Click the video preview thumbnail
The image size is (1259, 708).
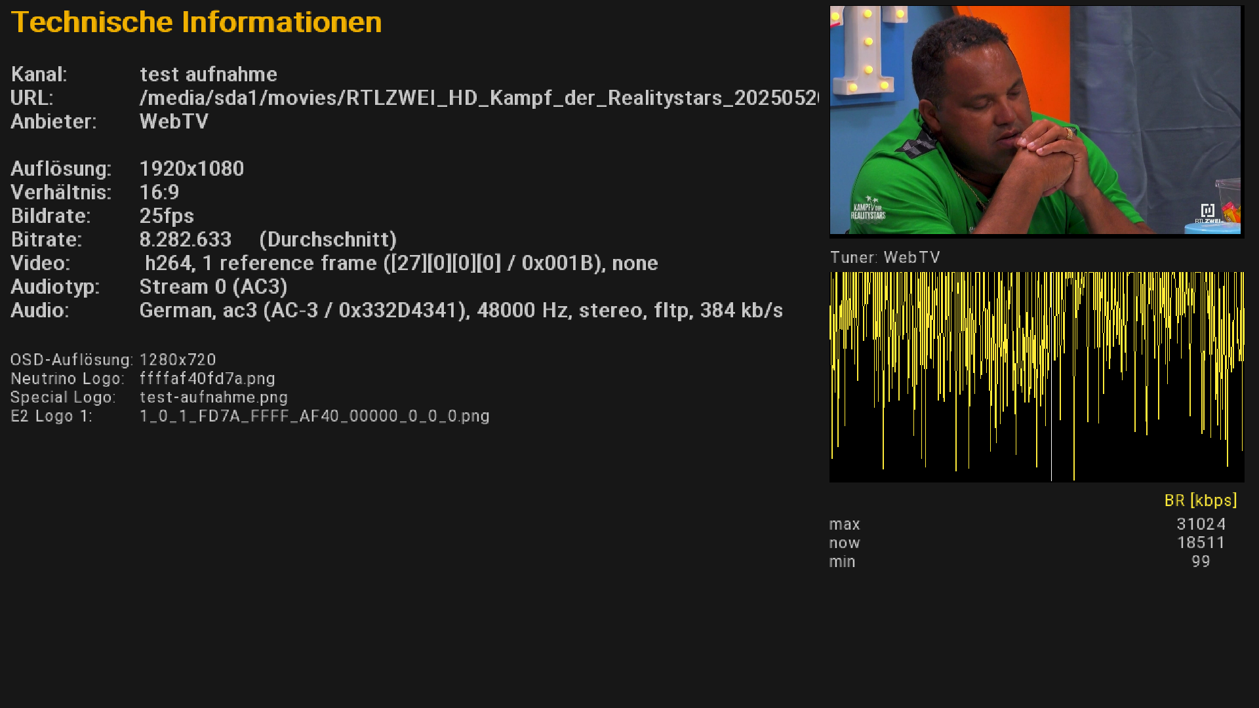point(1036,120)
